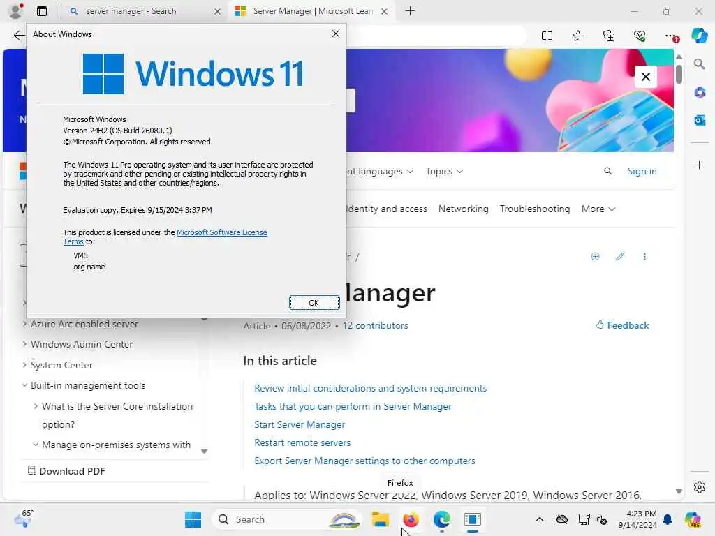The height and width of the screenshot is (536, 715).
Task: Open Export Server Manager settings link
Action: (364, 461)
